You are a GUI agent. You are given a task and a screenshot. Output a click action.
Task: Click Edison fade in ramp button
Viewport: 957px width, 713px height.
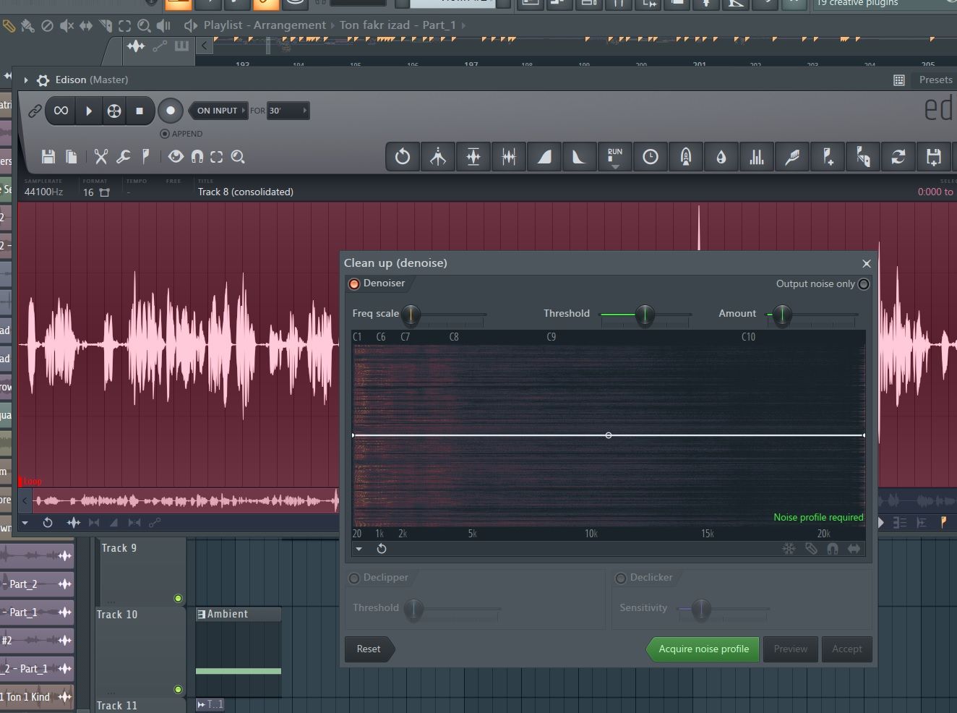point(544,156)
